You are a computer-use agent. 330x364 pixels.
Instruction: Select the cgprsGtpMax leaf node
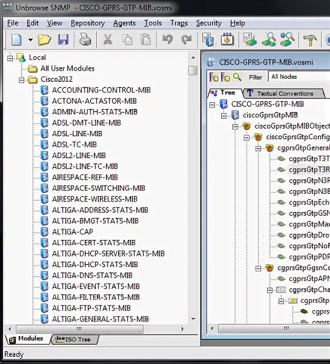pos(309,224)
